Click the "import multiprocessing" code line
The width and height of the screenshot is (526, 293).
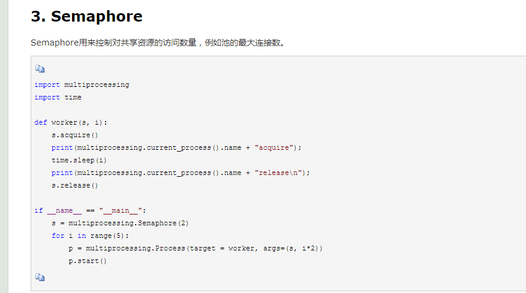click(x=82, y=85)
